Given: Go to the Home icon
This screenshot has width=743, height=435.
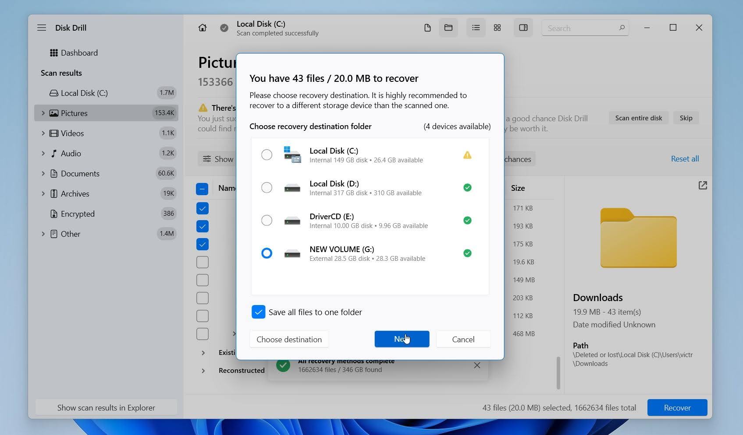Looking at the screenshot, I should coord(202,28).
